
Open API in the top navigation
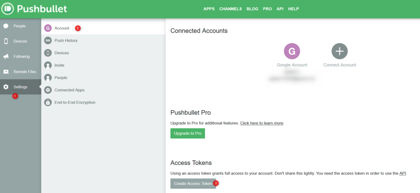coord(280,9)
